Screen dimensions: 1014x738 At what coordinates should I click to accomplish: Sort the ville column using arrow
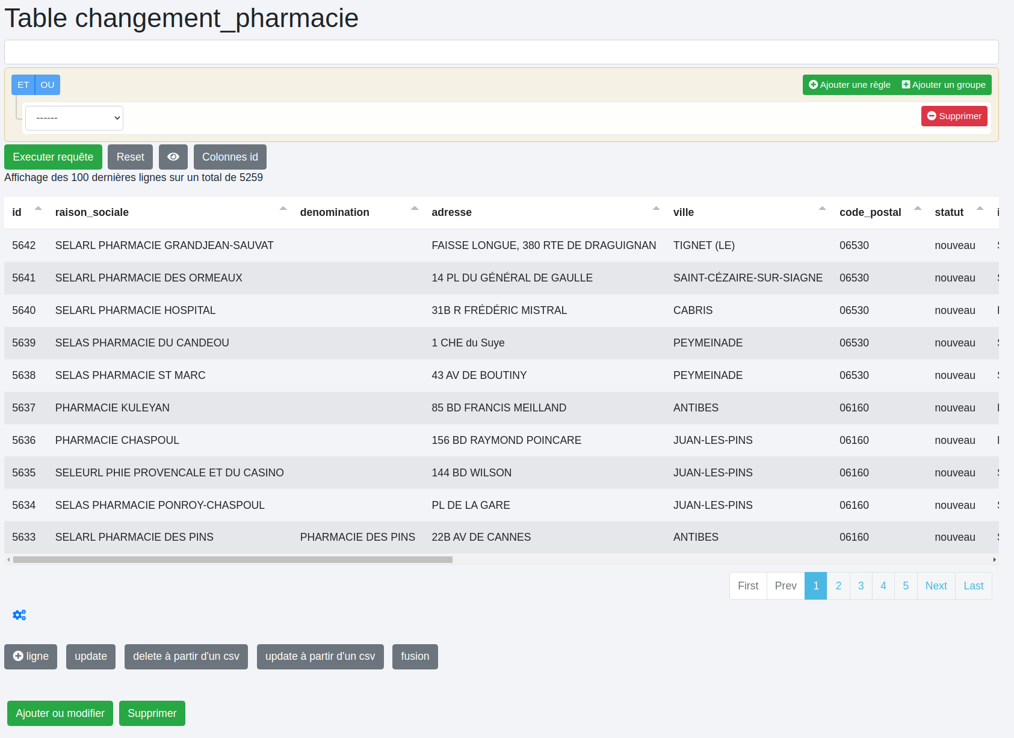822,209
